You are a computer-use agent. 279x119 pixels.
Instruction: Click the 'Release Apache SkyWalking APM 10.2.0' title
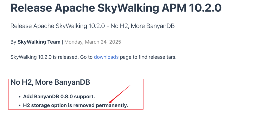coord(116,8)
